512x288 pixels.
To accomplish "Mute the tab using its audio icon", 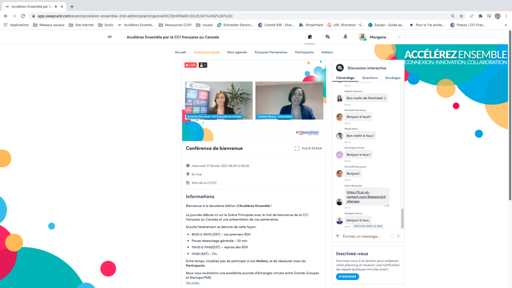I will point(56,6).
